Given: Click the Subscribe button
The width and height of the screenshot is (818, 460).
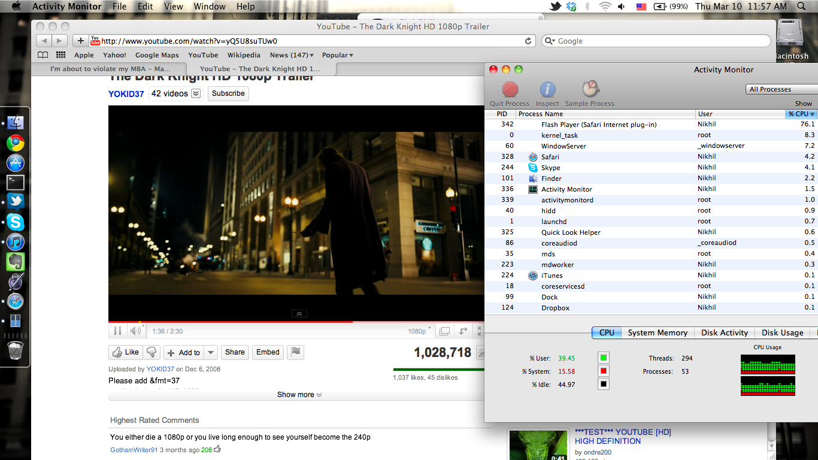Looking at the screenshot, I should click(x=228, y=93).
